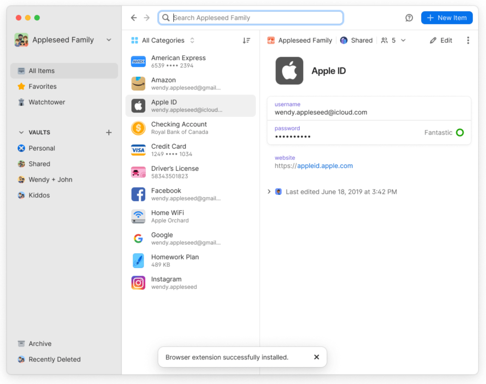Click the Homework Plan document icon
This screenshot has width=486, height=384.
click(x=138, y=260)
